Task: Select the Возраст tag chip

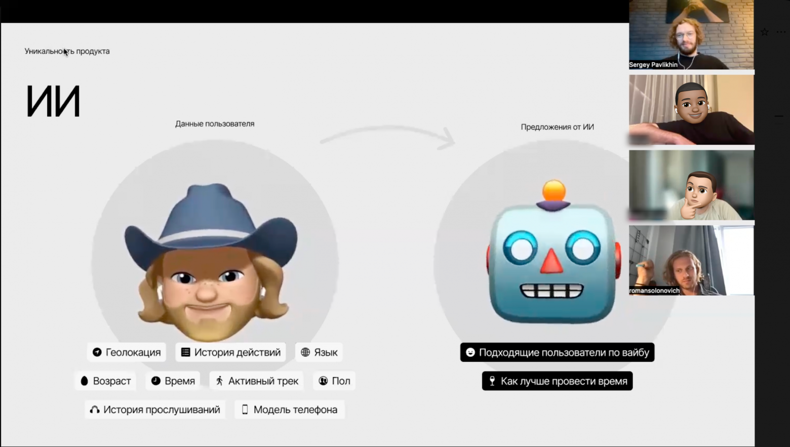Action: [x=105, y=381]
